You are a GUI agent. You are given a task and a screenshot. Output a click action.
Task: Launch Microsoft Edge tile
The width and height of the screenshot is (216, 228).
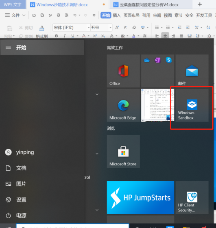[x=123, y=105]
